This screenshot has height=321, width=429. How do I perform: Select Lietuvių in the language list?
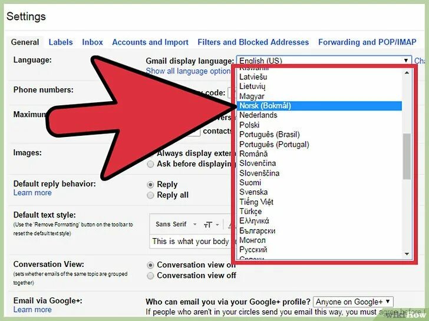(x=319, y=86)
